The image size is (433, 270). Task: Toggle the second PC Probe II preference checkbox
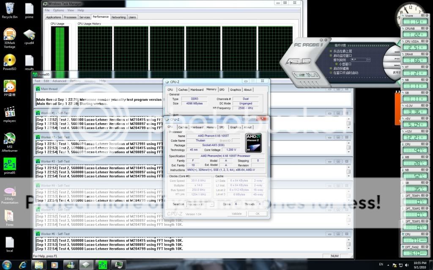point(331,55)
